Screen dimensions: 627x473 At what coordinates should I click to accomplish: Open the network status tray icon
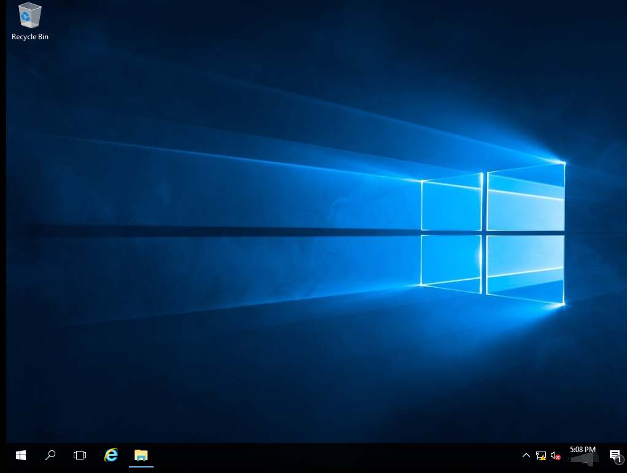(541, 455)
